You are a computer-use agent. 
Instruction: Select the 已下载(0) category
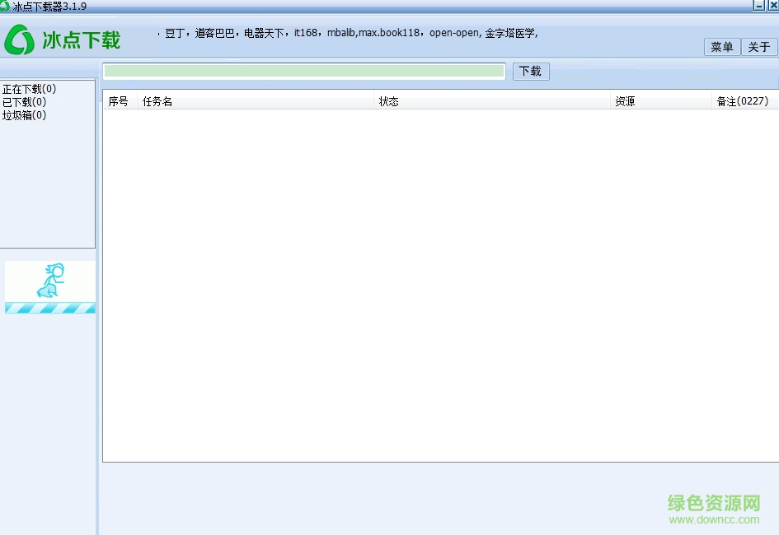tap(23, 101)
